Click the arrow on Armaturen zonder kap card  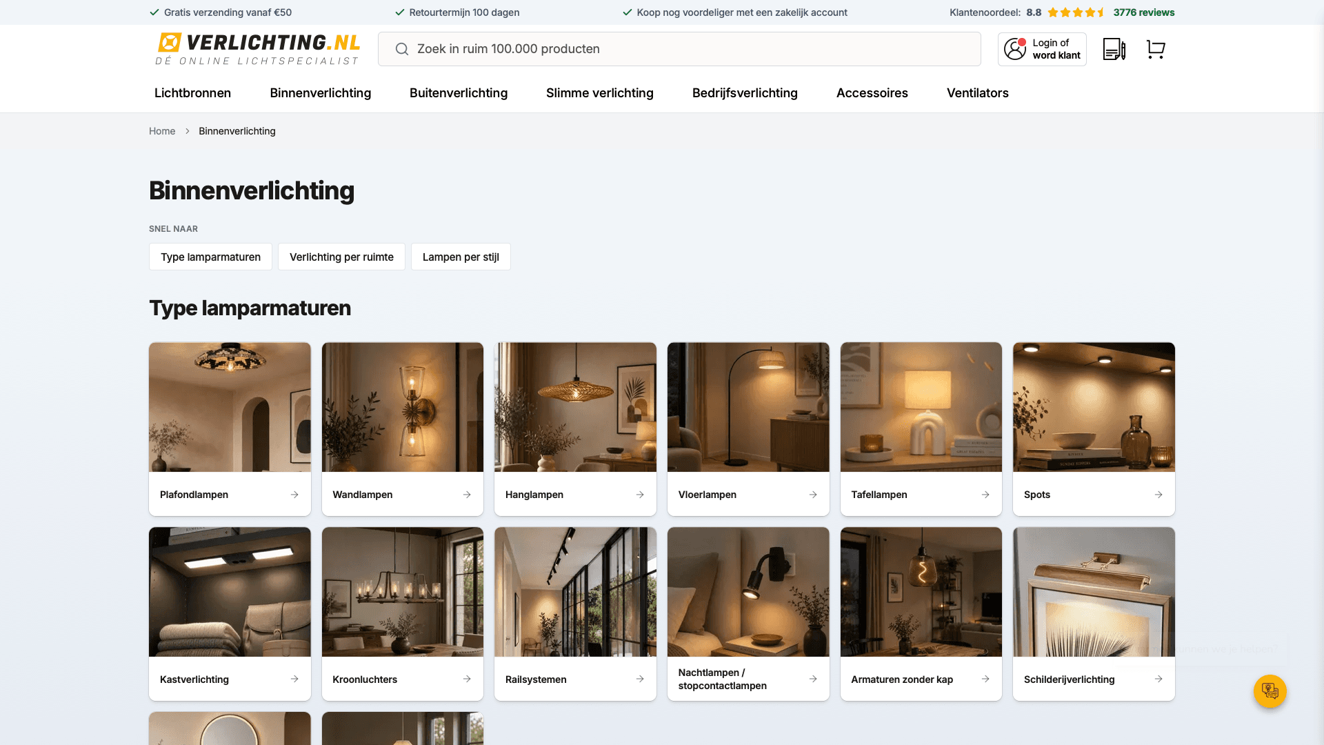(x=985, y=679)
